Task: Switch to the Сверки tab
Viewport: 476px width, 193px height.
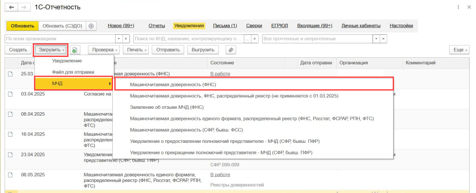Action: click(x=254, y=26)
